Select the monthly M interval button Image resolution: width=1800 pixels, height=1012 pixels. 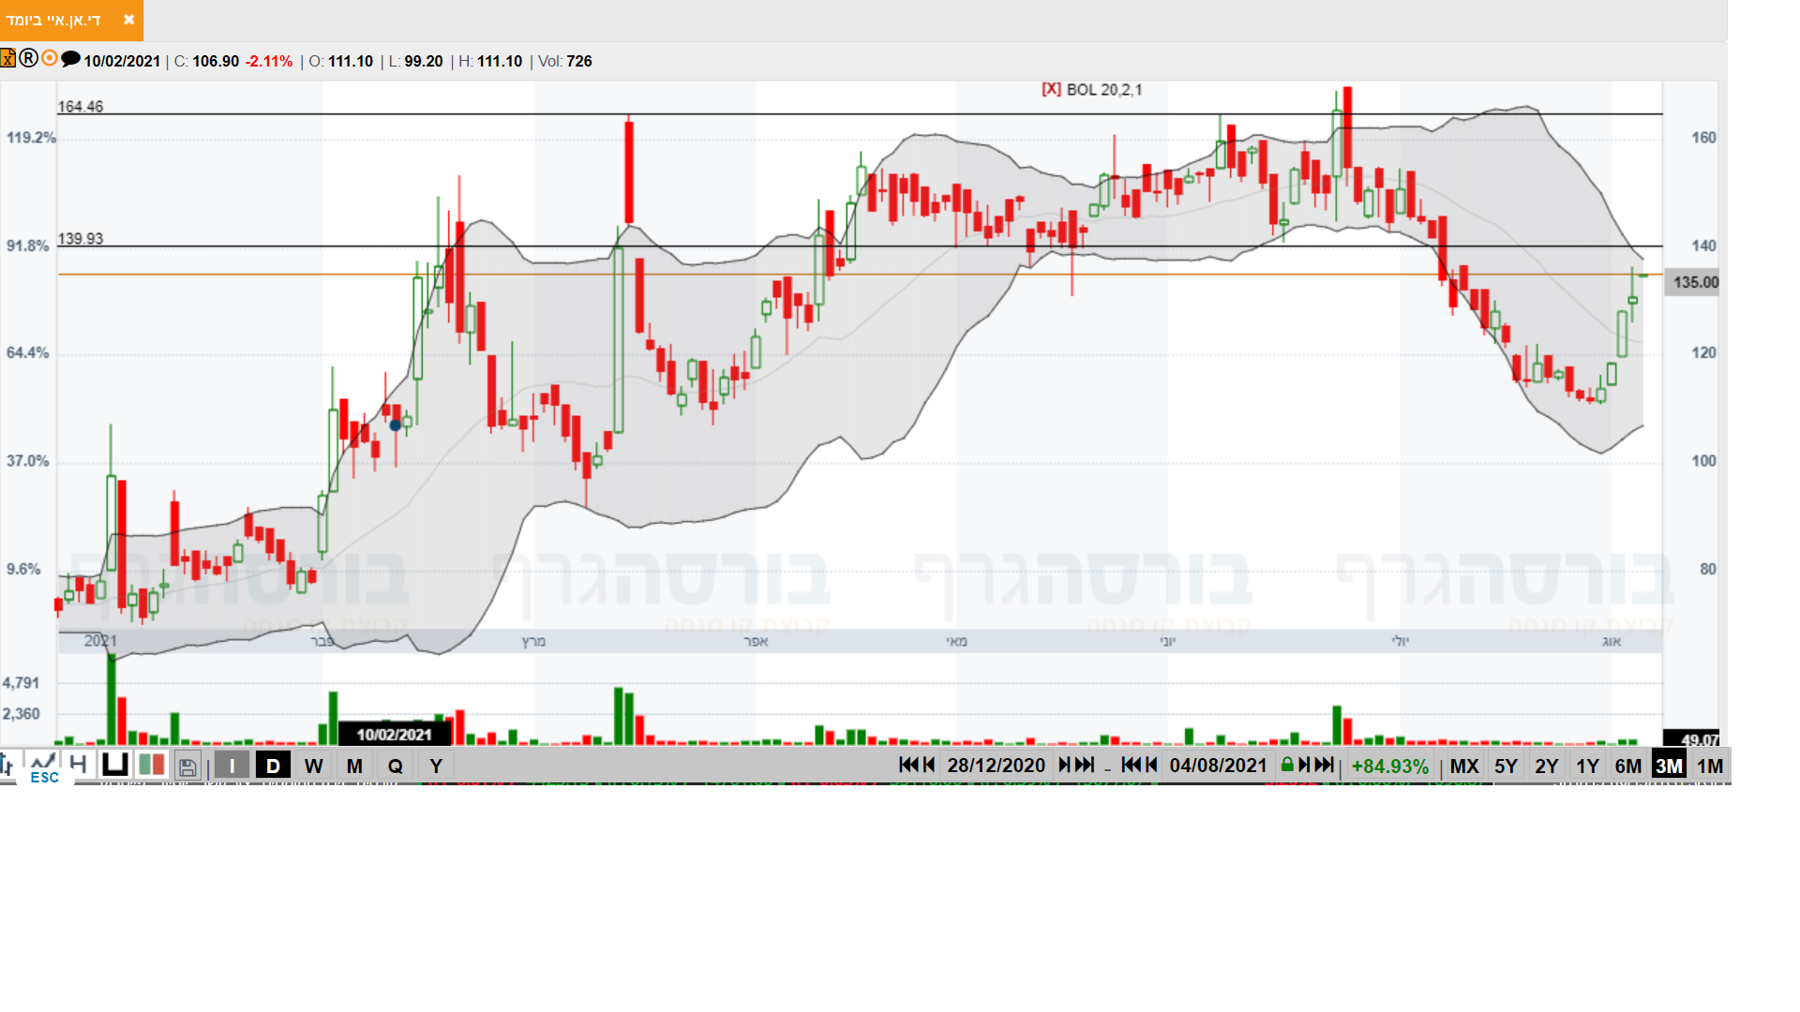354,766
